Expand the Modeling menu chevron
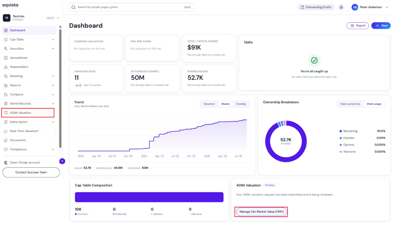Image resolution: width=393 pixels, height=238 pixels. point(53,76)
